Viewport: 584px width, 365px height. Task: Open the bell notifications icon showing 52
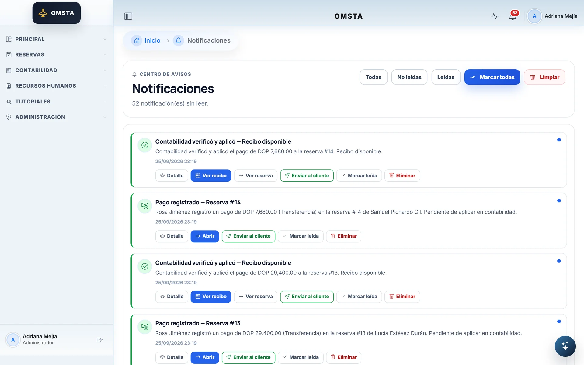(513, 16)
